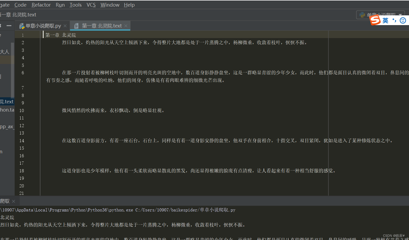Click the heading text 第一章 北灵院 in editor
This screenshot has height=240, width=409.
(61, 35)
